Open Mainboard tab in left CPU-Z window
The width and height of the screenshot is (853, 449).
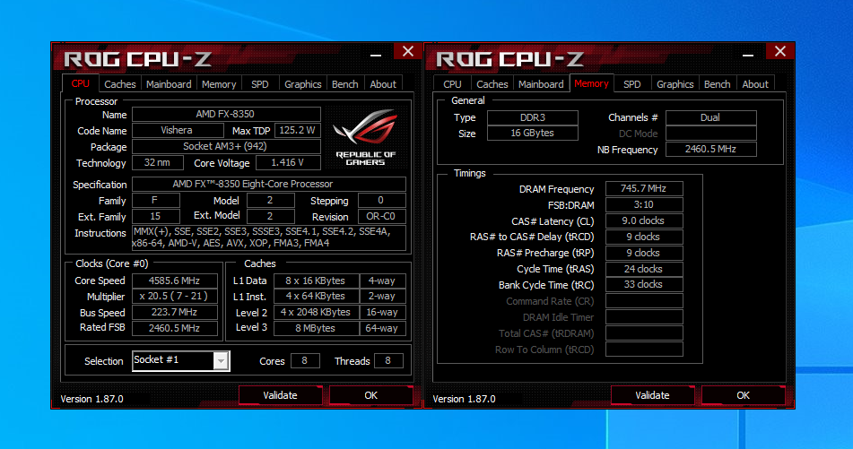(169, 84)
